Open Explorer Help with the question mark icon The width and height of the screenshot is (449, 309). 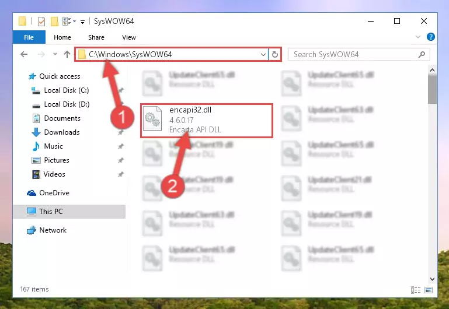click(x=431, y=37)
